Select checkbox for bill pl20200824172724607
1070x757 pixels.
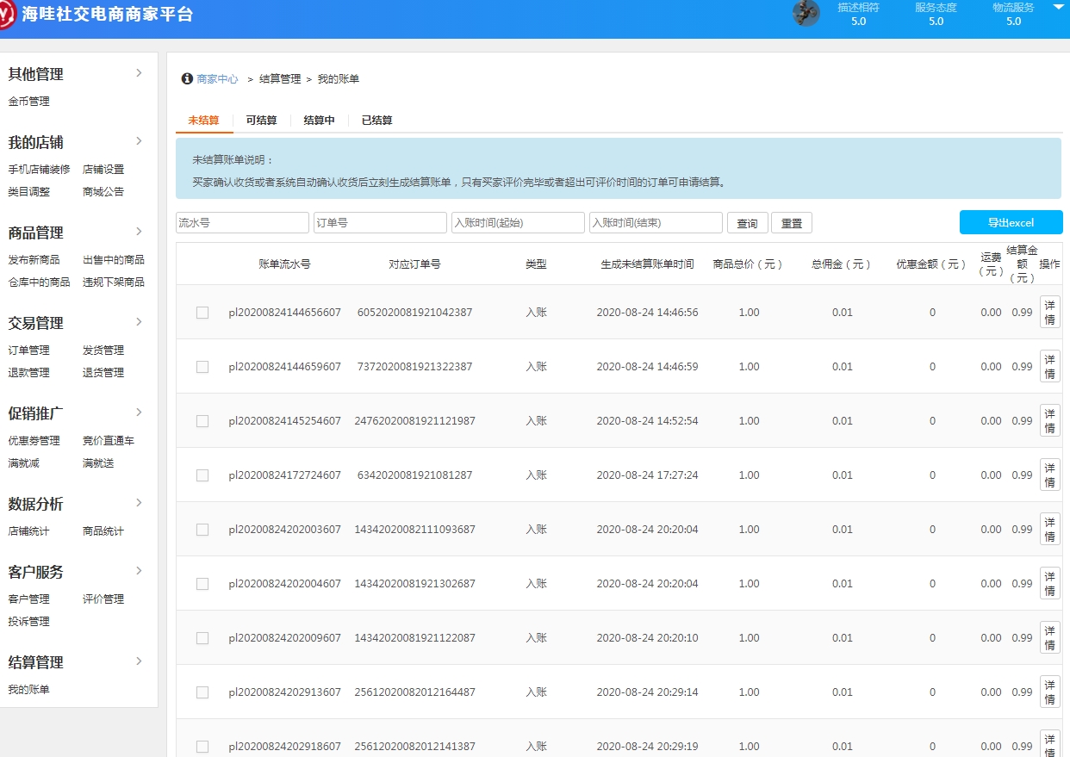pos(202,475)
